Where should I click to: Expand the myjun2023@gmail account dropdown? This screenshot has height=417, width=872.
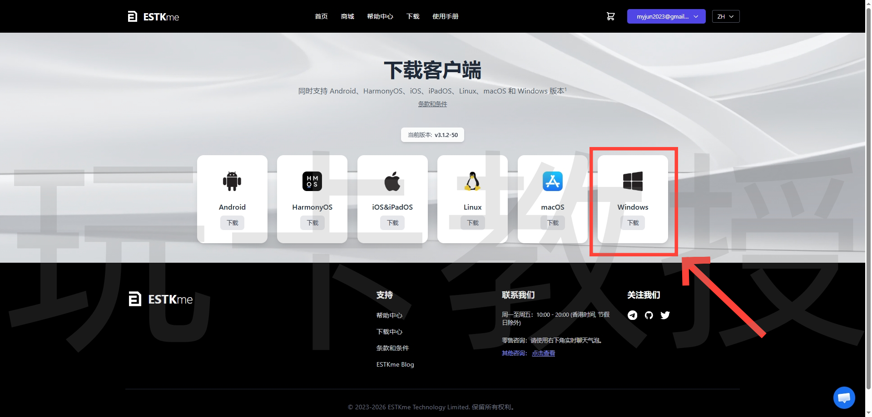coord(666,16)
